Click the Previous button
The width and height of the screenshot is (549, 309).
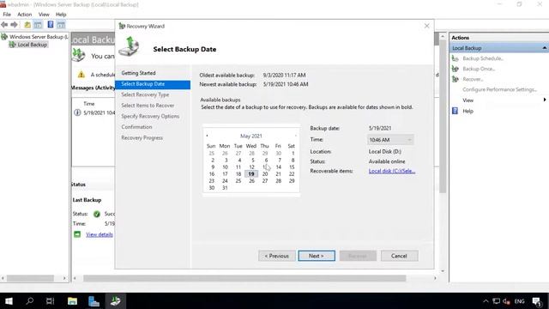point(276,256)
